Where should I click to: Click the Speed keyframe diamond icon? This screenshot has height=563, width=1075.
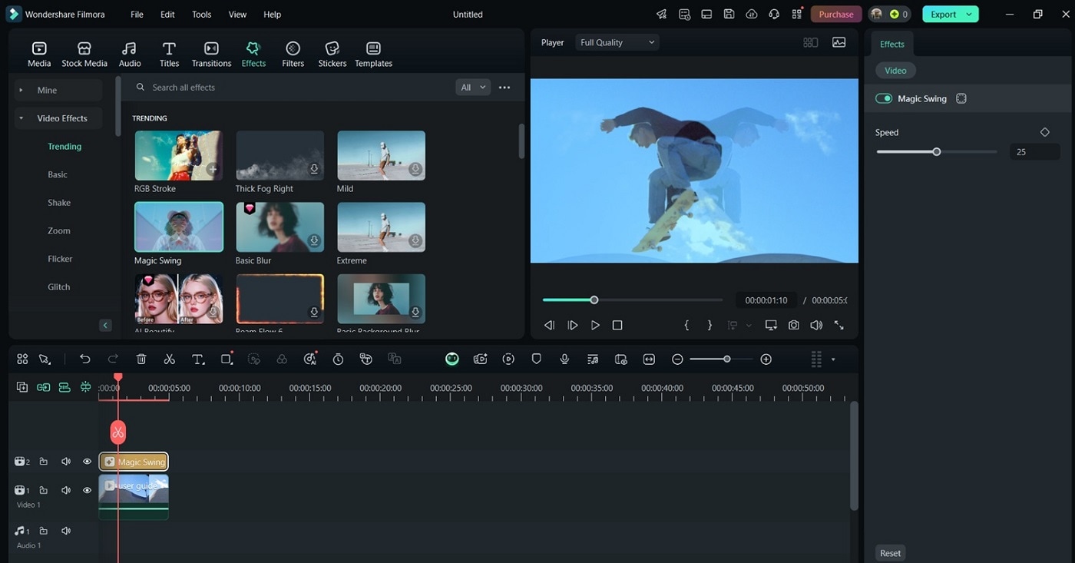click(1044, 132)
